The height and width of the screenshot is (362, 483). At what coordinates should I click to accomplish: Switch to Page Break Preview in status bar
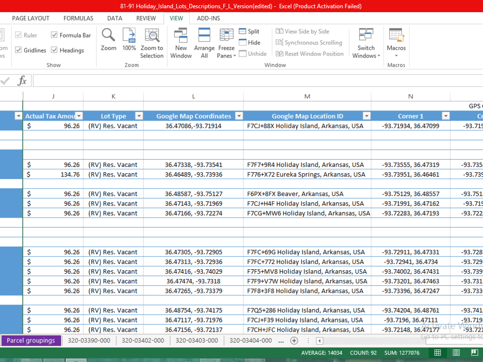(x=475, y=352)
